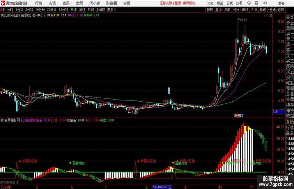Open the 财富圈 menu

pyautogui.click(x=111, y=3)
